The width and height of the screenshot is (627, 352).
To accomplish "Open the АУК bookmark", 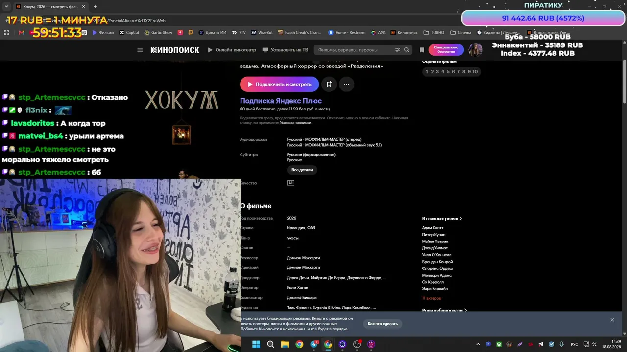I will click(378, 33).
